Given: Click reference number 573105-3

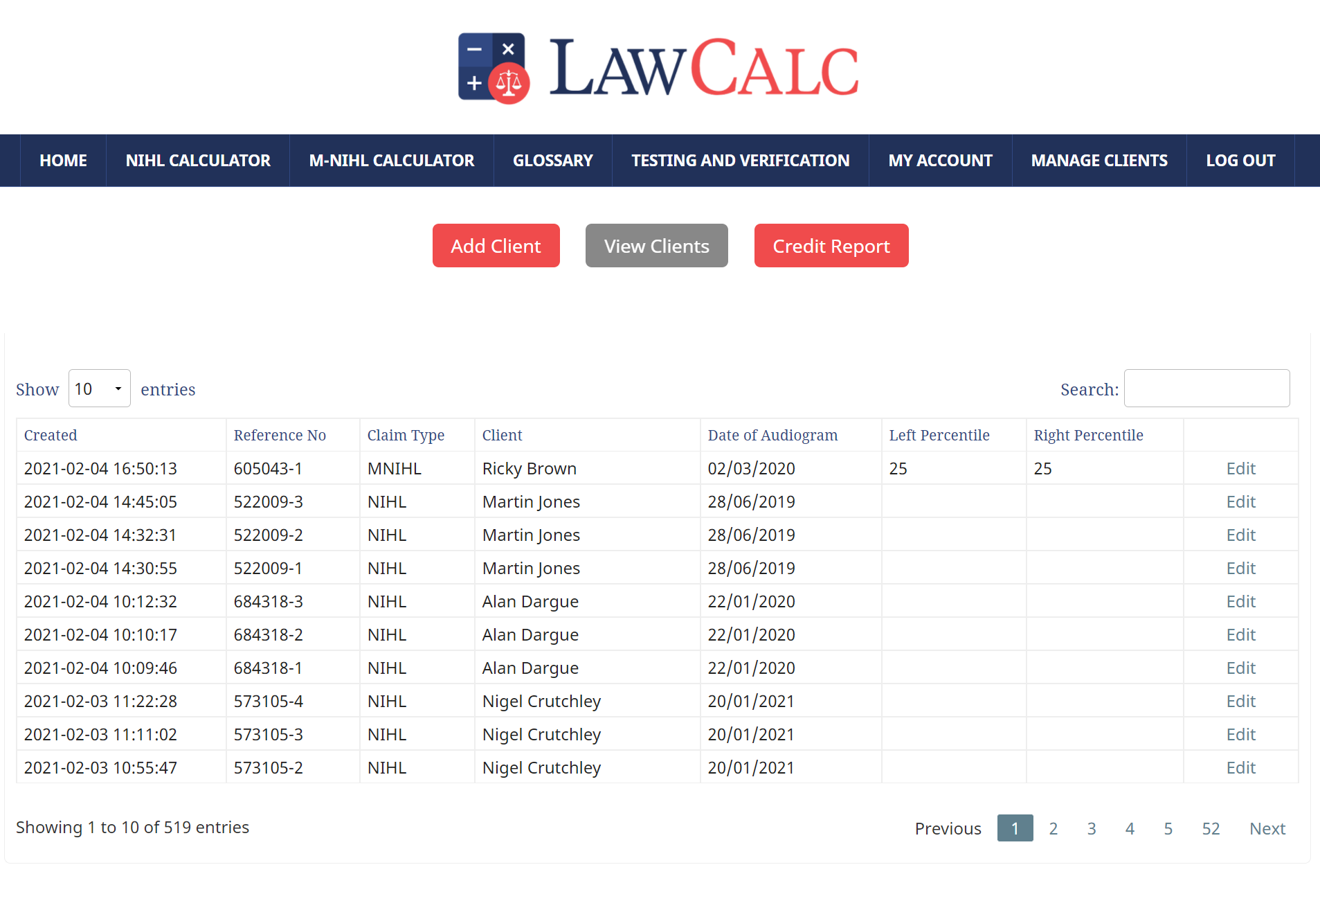Looking at the screenshot, I should [268, 735].
